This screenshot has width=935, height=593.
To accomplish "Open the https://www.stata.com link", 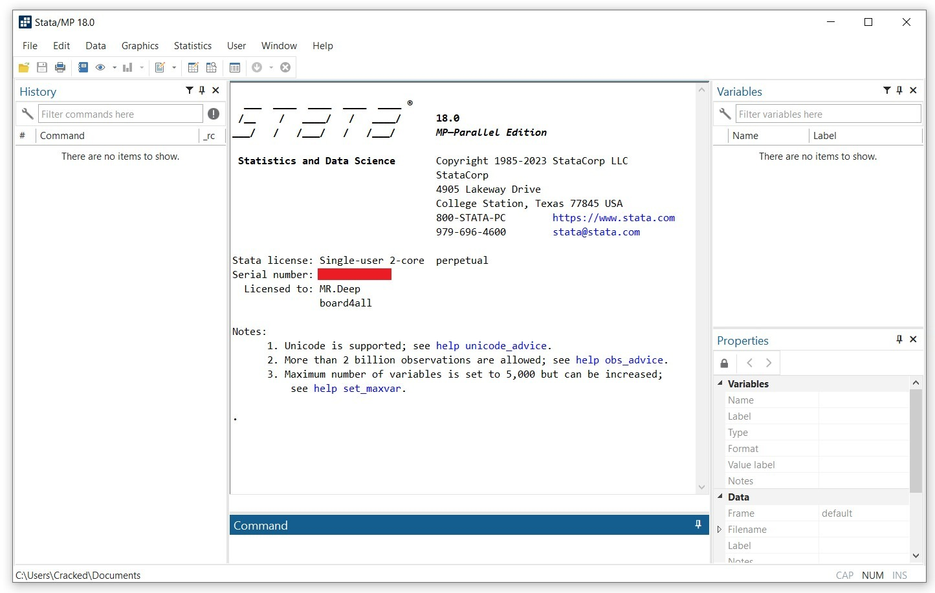I will (613, 218).
